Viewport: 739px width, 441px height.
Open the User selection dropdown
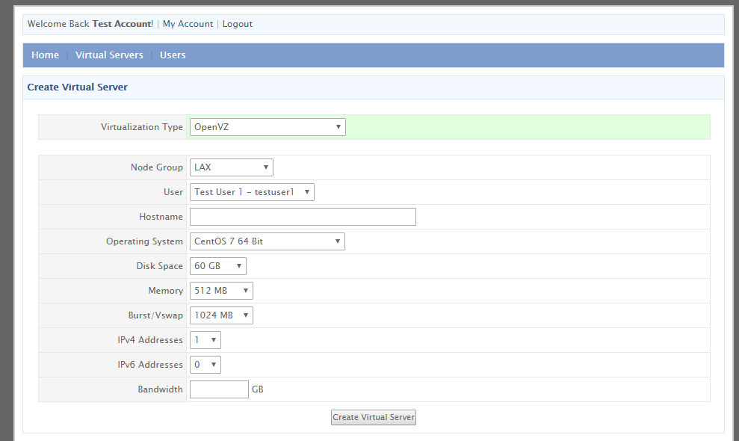252,192
